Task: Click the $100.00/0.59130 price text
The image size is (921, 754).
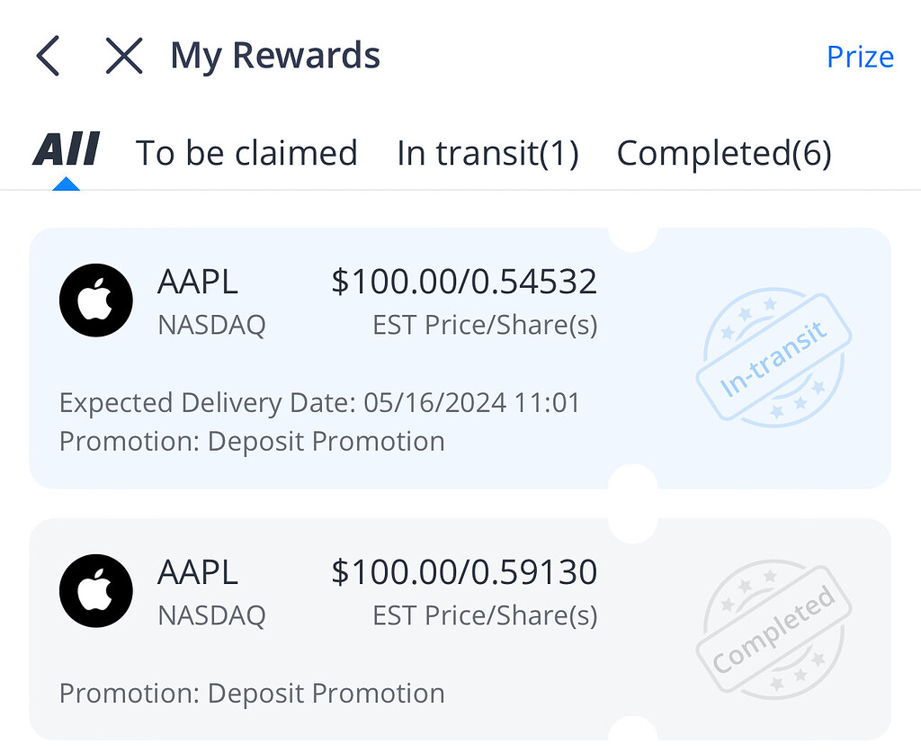Action: point(468,571)
